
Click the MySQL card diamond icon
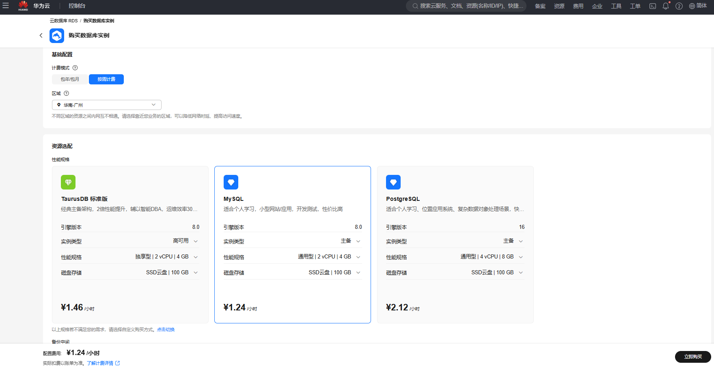tap(231, 182)
